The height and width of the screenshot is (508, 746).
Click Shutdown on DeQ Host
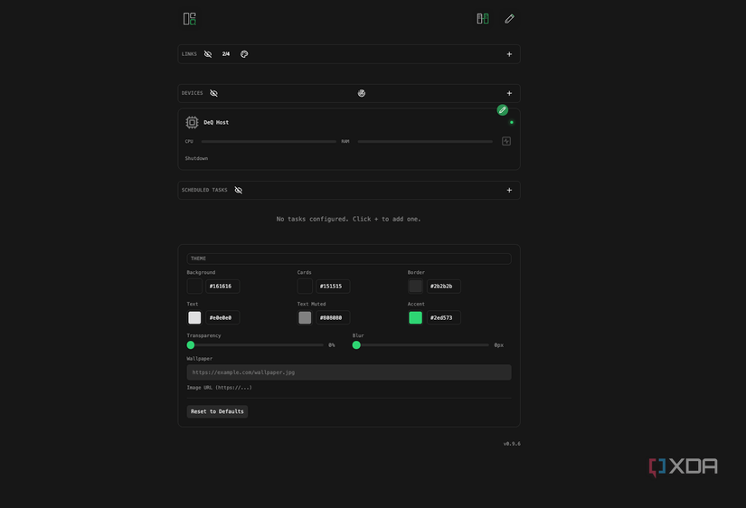coord(196,158)
